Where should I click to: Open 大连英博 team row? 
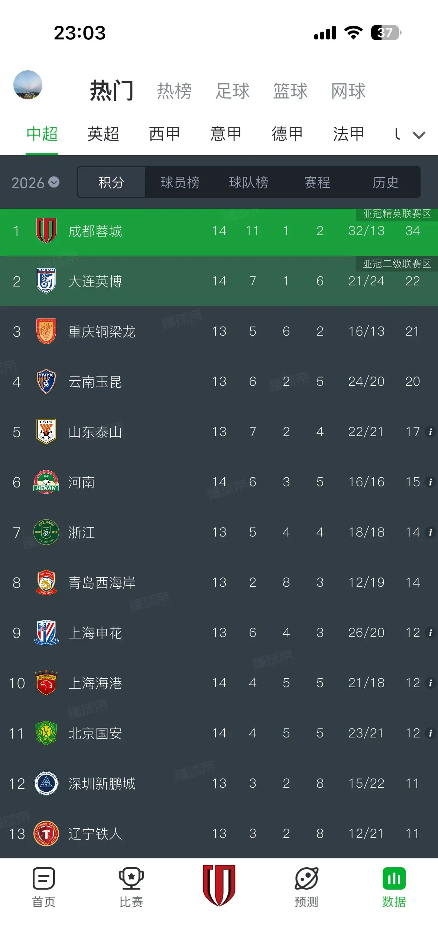click(x=219, y=281)
